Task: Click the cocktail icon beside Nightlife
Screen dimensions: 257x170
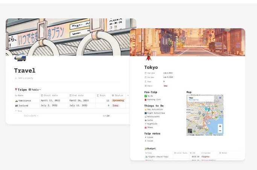Action: 145,124
